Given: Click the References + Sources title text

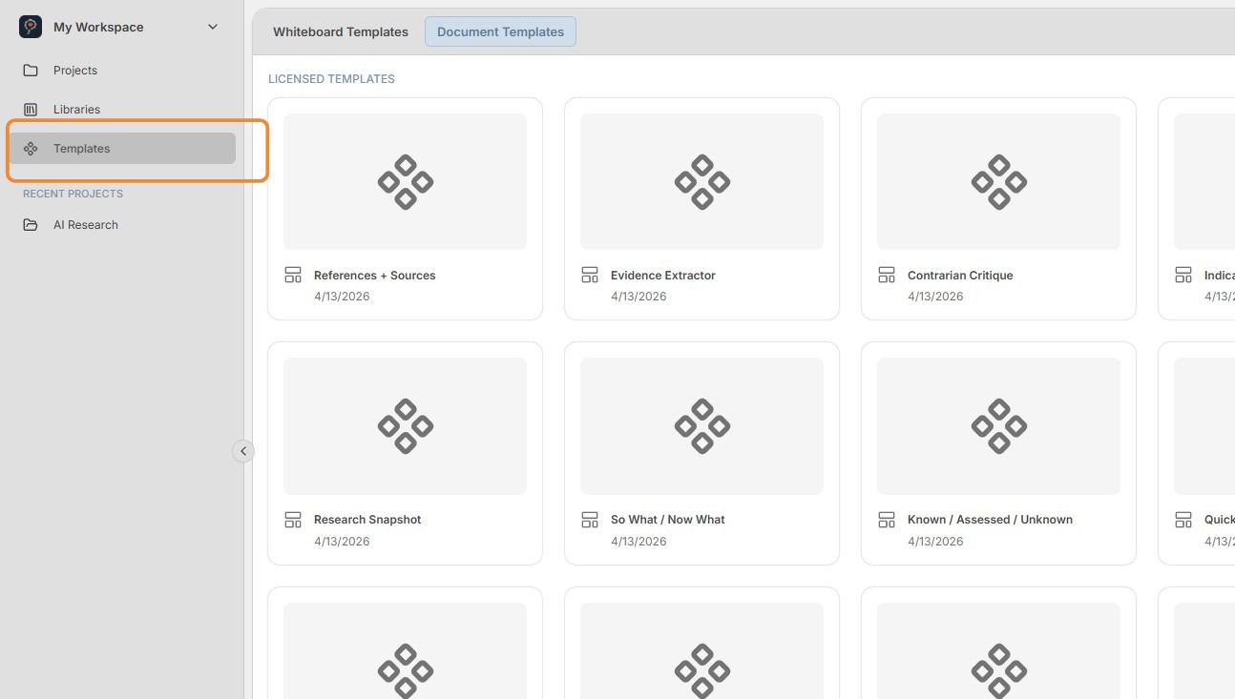Looking at the screenshot, I should click(x=374, y=276).
